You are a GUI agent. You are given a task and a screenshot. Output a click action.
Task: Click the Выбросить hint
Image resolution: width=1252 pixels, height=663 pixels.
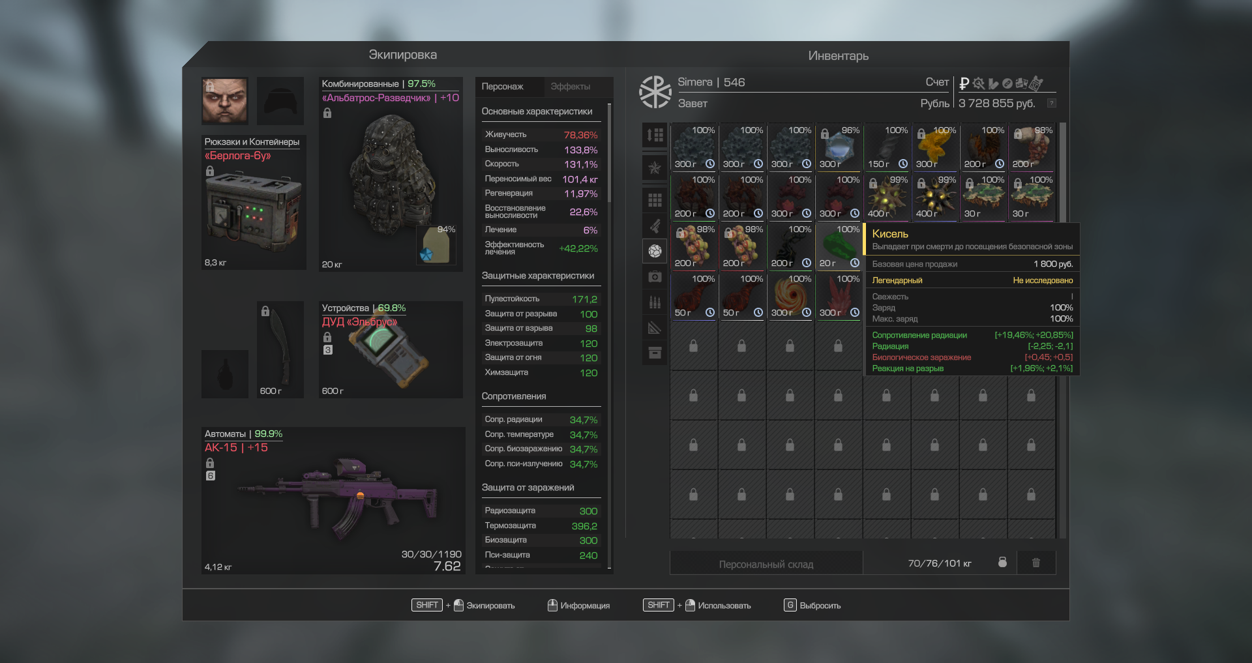pos(812,605)
